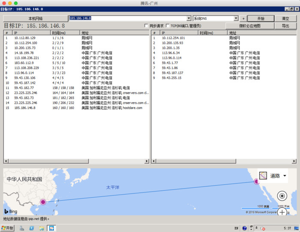
Task: Click the 5:37 taskbar clock
Action: click(x=287, y=228)
